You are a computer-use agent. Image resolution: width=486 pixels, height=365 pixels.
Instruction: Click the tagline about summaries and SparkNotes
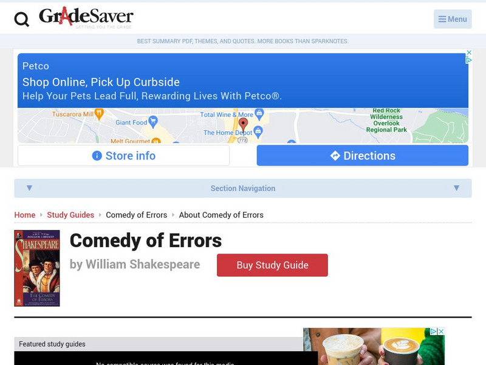click(243, 41)
